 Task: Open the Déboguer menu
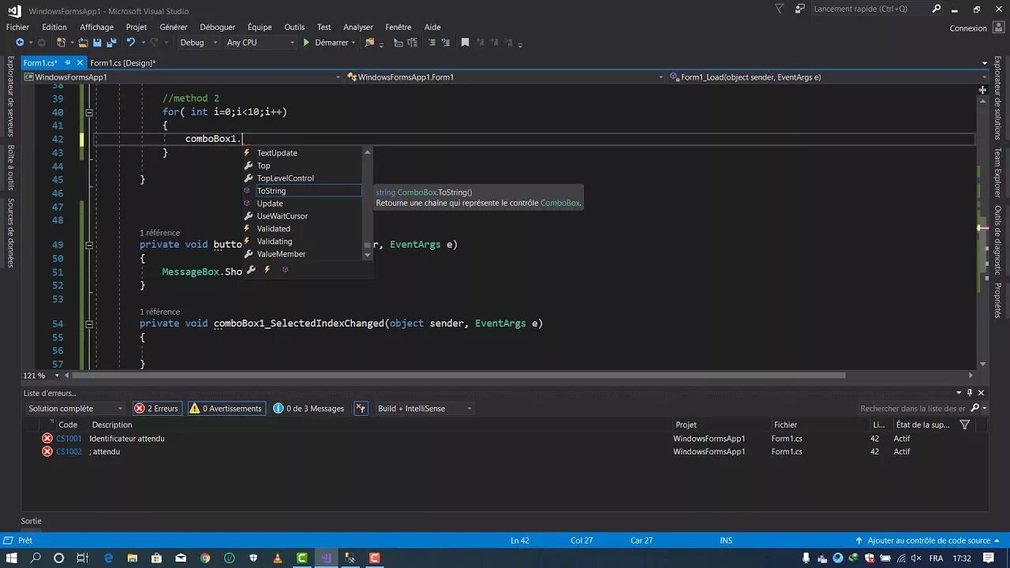point(218,26)
